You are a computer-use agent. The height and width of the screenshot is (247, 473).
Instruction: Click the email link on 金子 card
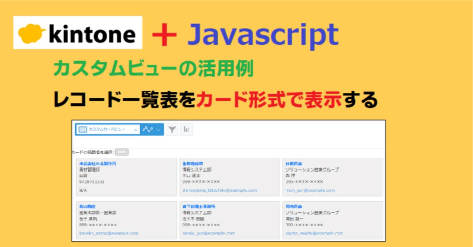point(109,233)
